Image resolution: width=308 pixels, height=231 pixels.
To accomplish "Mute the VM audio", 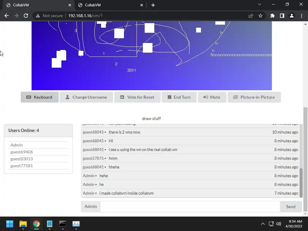I will pos(212,97).
